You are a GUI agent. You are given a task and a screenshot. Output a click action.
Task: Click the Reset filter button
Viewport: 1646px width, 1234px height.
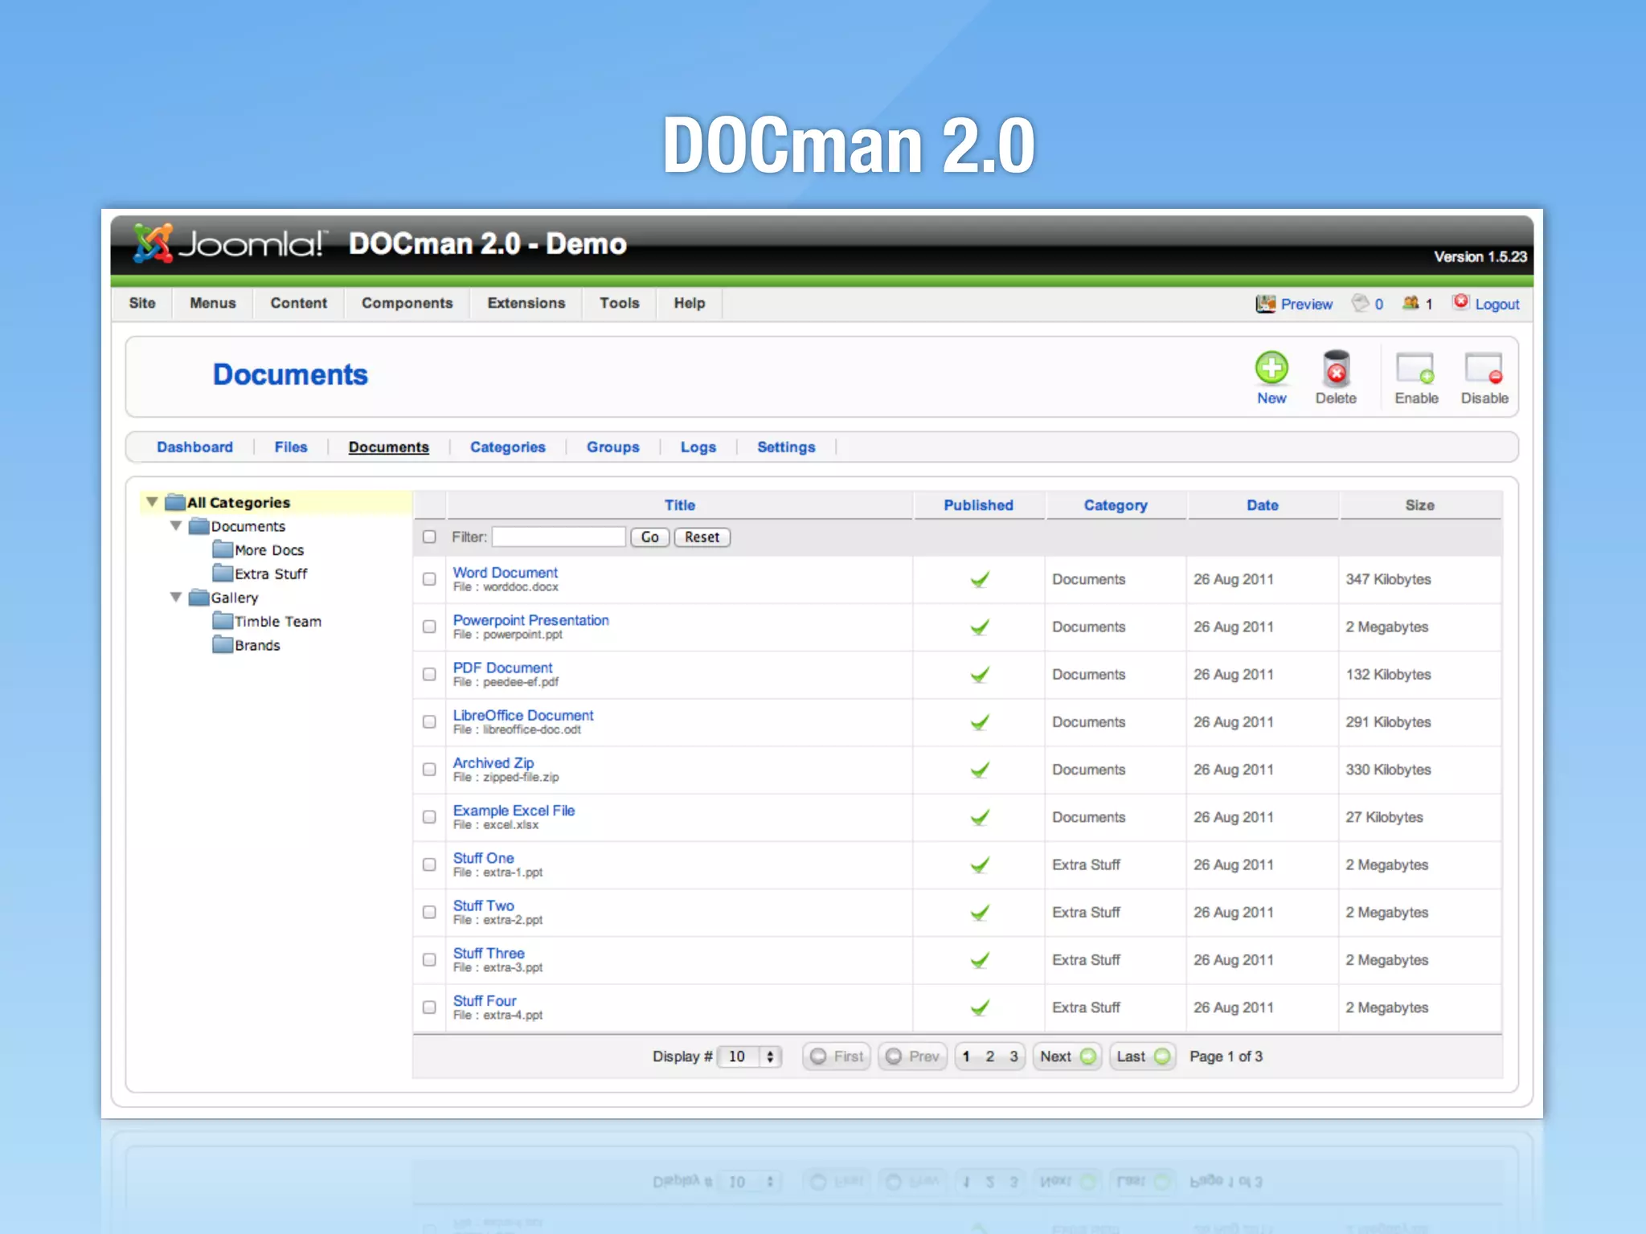(702, 537)
